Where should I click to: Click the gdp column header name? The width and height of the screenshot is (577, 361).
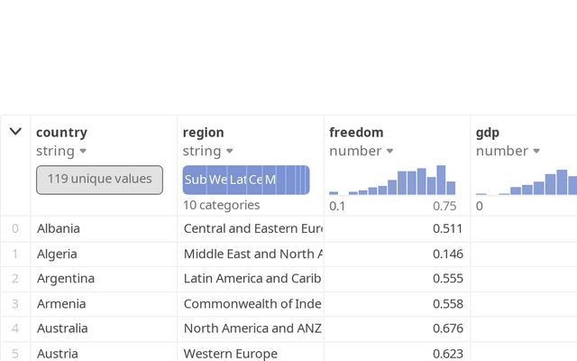pos(488,133)
